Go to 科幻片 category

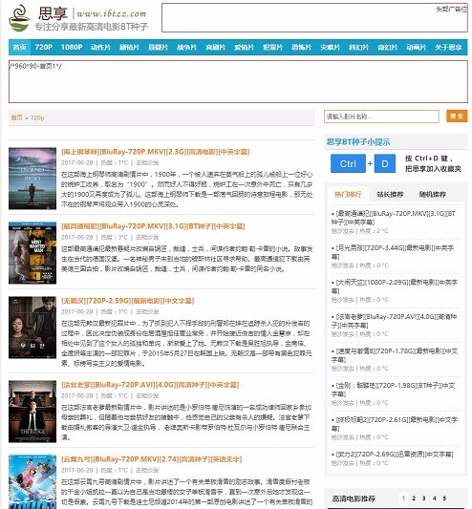point(359,48)
